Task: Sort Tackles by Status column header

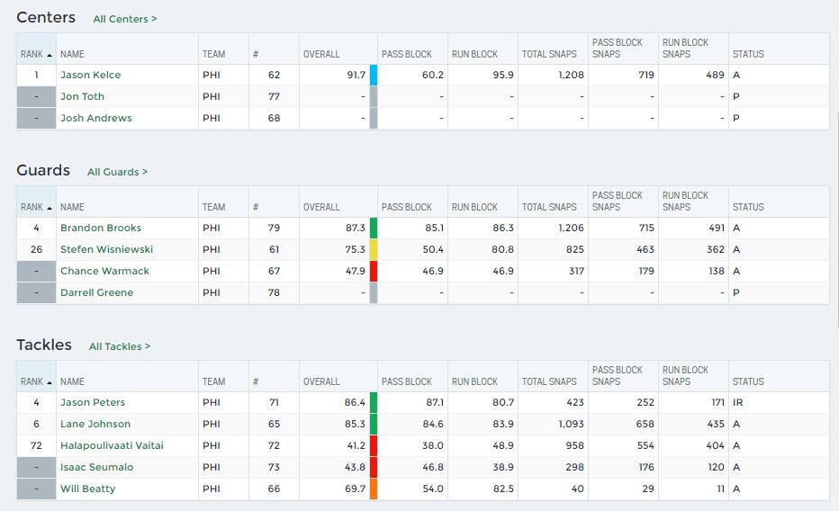Action: pos(748,381)
